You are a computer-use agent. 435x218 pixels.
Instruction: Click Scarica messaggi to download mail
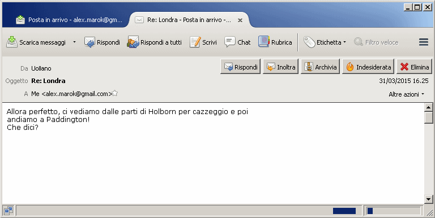(x=36, y=42)
